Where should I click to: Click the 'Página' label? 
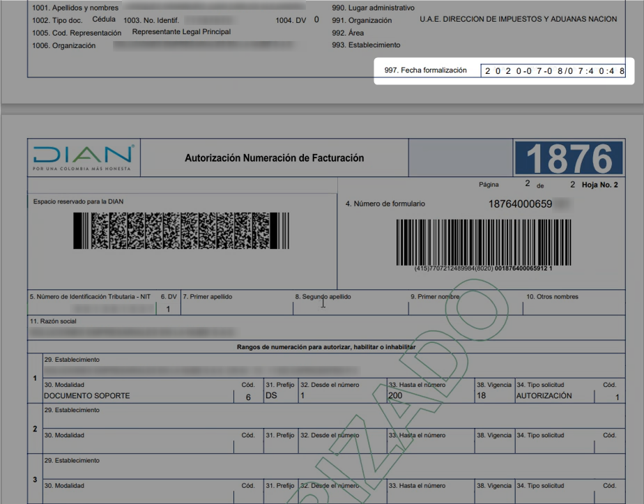coord(489,185)
